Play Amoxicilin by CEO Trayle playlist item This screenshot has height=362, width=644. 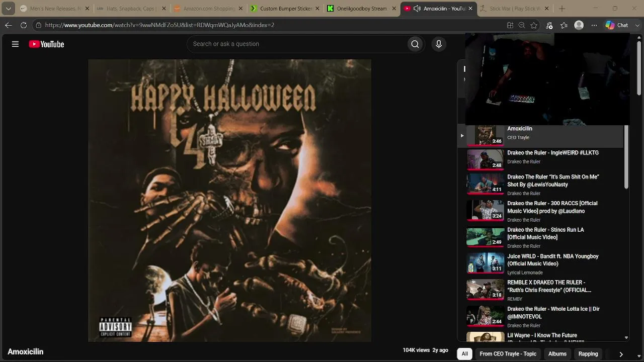point(540,135)
